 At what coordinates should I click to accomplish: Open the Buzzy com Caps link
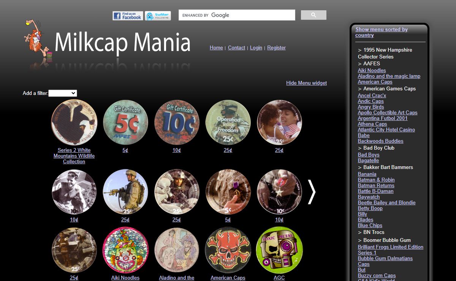click(x=377, y=275)
